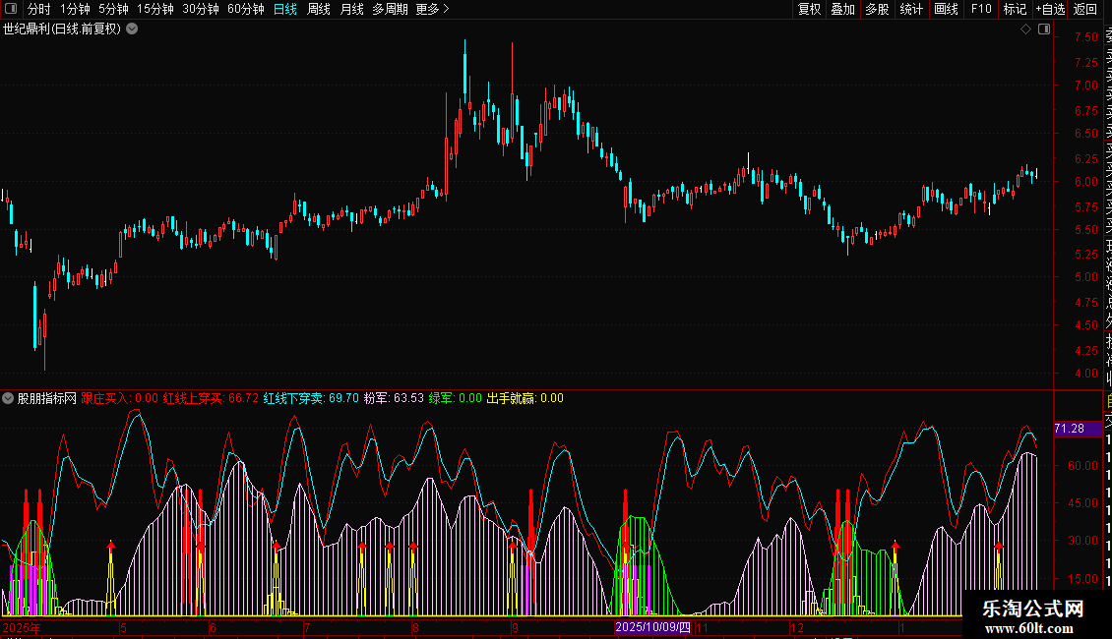
Task: Open the 画线 drawing tools
Action: (x=946, y=9)
